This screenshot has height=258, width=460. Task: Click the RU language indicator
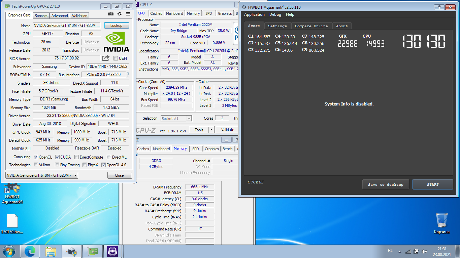pyautogui.click(x=391, y=251)
